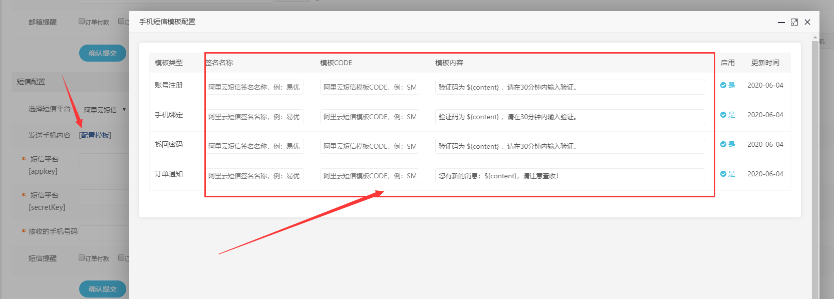Open 选择短信平台 dropdown 阿里云短信
Viewport: 834px width, 299px height.
click(104, 110)
